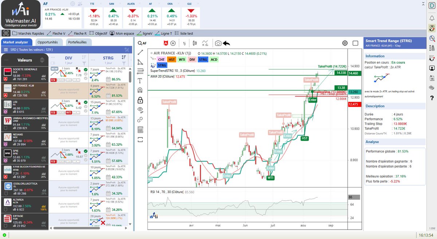Select ligneV shortcut
Image resolution: width=437 pixels, height=239 pixels.
[x=145, y=33]
